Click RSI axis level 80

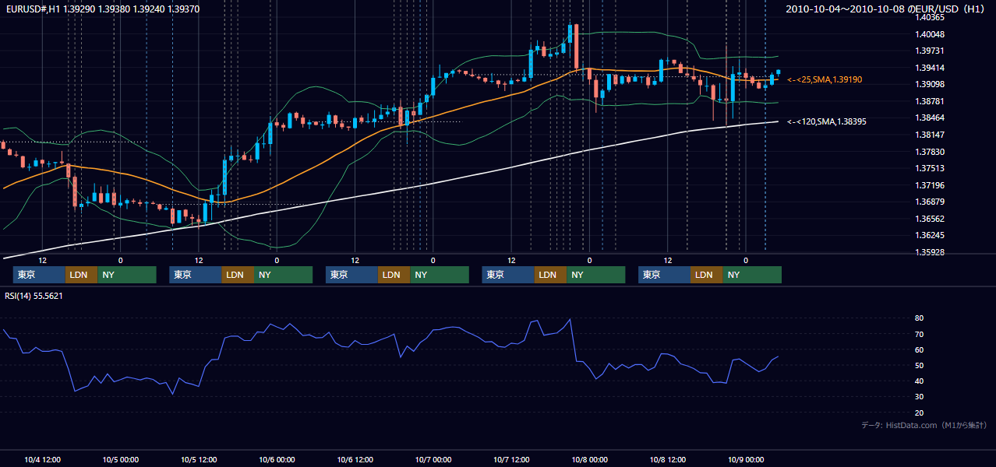click(x=919, y=318)
